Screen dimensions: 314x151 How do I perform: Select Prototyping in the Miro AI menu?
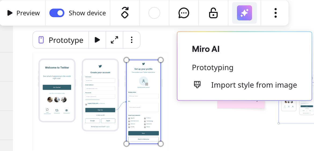tap(213, 67)
